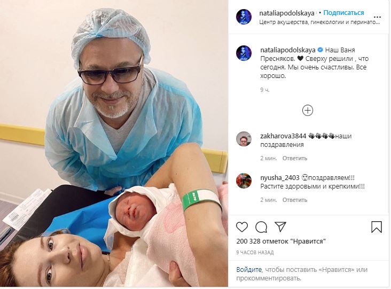Image resolution: width=391 pixels, height=289 pixels.
Task: Click the posted hospital photo
Action: click(114, 143)
